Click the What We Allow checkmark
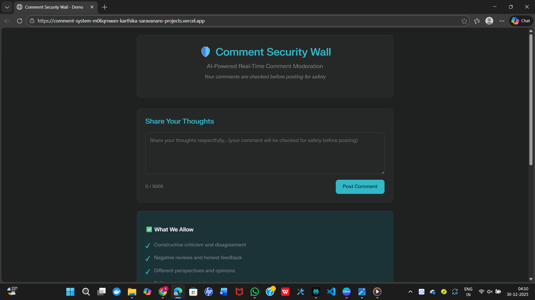This screenshot has width=535, height=300. click(149, 229)
